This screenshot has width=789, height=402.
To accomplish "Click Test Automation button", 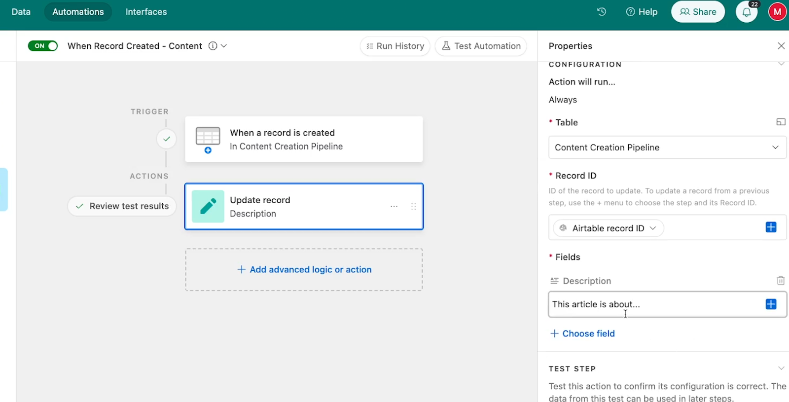I will 481,46.
